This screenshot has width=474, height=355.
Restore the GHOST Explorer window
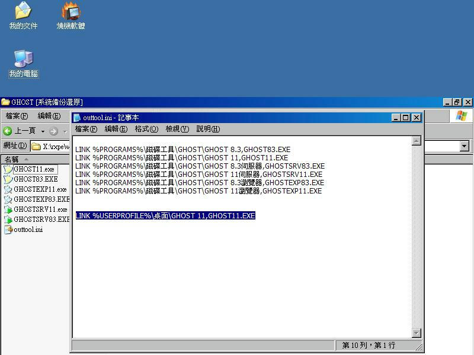click(x=457, y=102)
